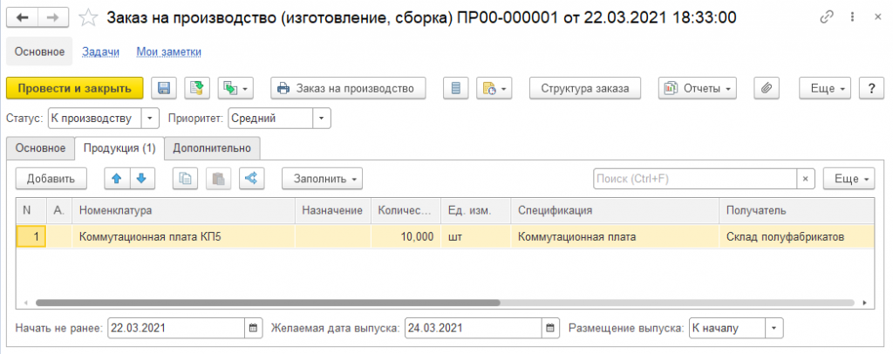Expand the Статус dropdown arrow
Viewport: 893px width, 354px height.
[x=150, y=119]
